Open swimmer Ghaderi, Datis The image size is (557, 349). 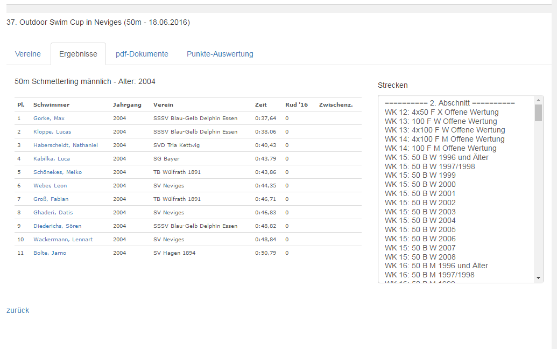pyautogui.click(x=53, y=213)
